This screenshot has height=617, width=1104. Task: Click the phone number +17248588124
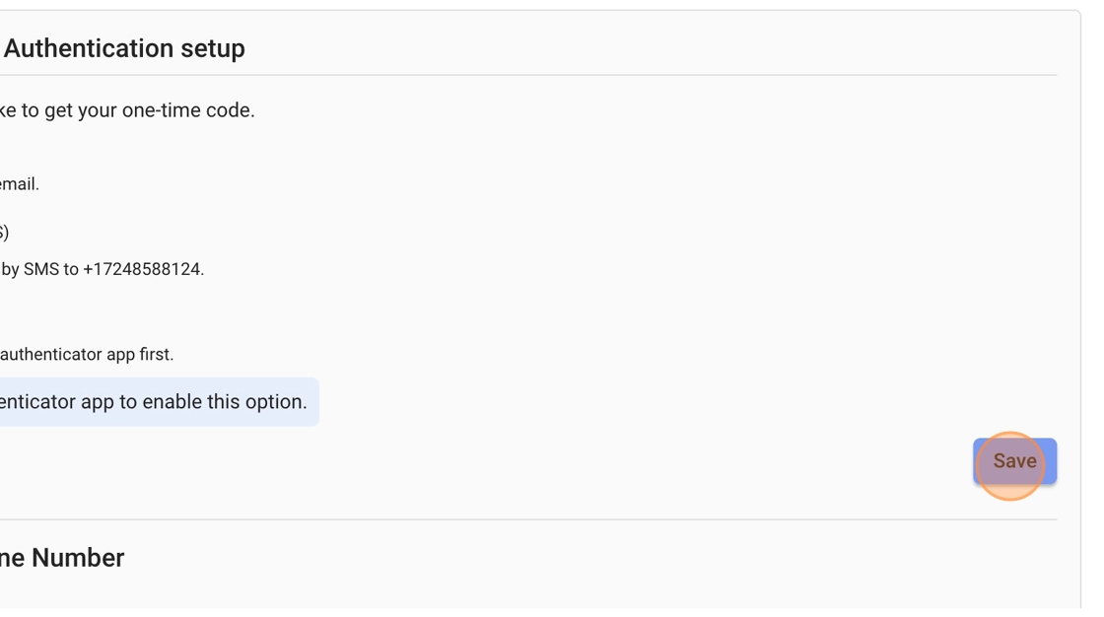[142, 269]
